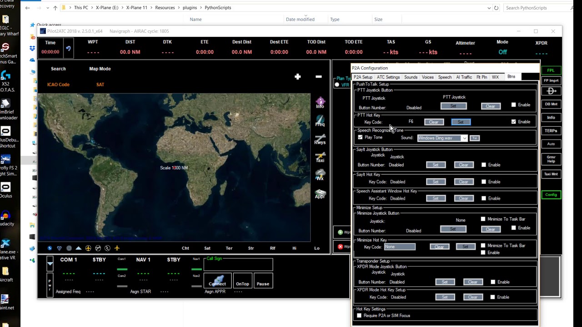This screenshot has width=582, height=327.
Task: Switch to the P2A Setup tab
Action: (x=363, y=77)
